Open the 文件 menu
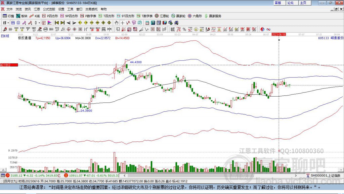 pyautogui.click(x=9, y=9)
